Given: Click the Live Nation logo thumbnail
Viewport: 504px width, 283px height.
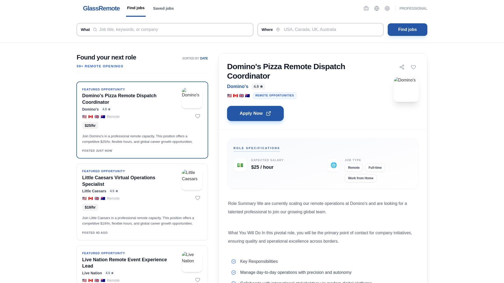Looking at the screenshot, I should point(192,262).
